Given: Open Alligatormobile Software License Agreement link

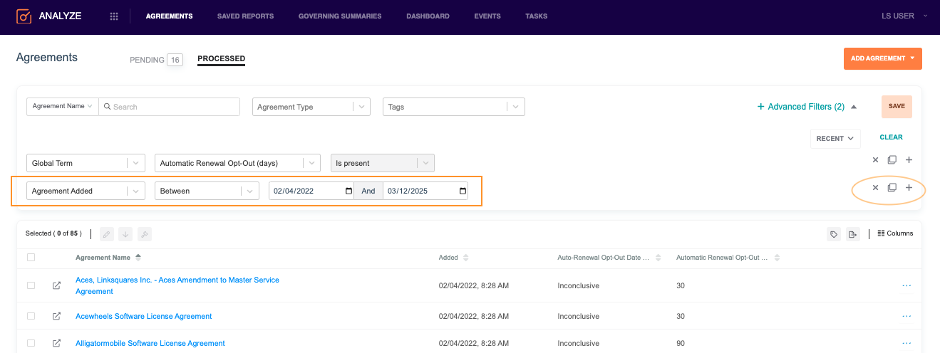Looking at the screenshot, I should (x=150, y=343).
